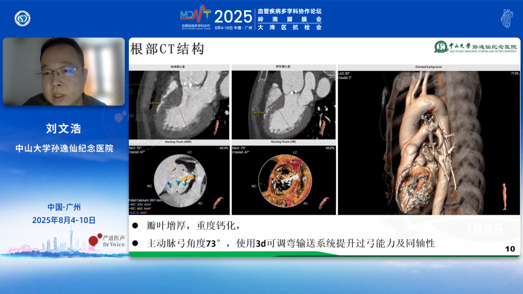523x294 pixels.
Task: Click the human orientation figure in the Dimmed background panel
Action: [x=505, y=196]
